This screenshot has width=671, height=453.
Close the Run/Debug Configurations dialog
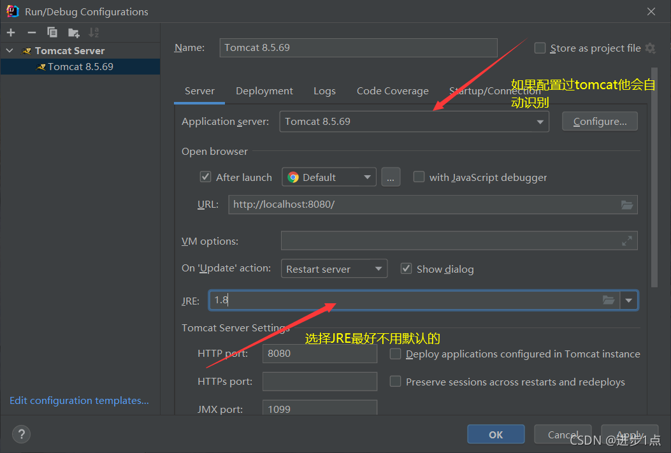tap(651, 11)
